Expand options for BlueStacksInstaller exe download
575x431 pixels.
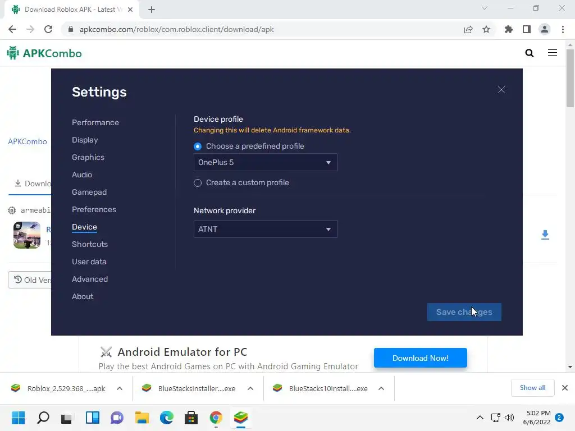(x=250, y=388)
